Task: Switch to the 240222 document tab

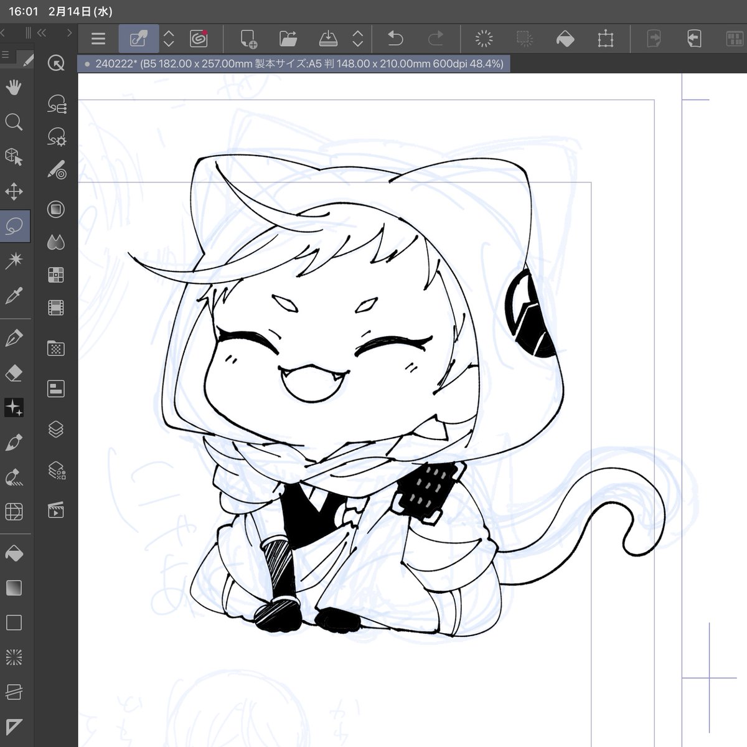Action: click(x=294, y=63)
